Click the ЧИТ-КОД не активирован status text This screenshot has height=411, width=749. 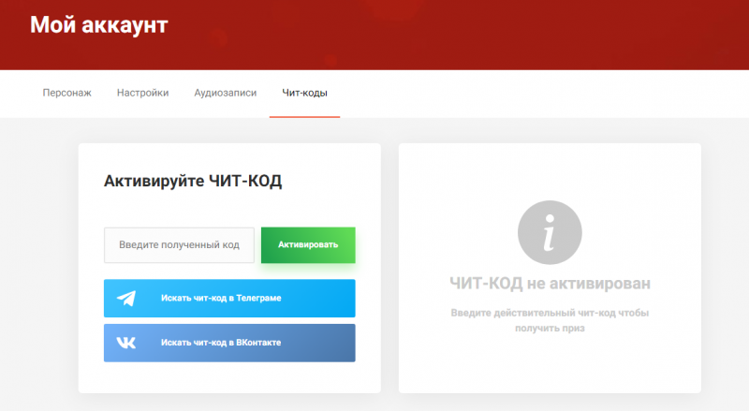(x=550, y=283)
